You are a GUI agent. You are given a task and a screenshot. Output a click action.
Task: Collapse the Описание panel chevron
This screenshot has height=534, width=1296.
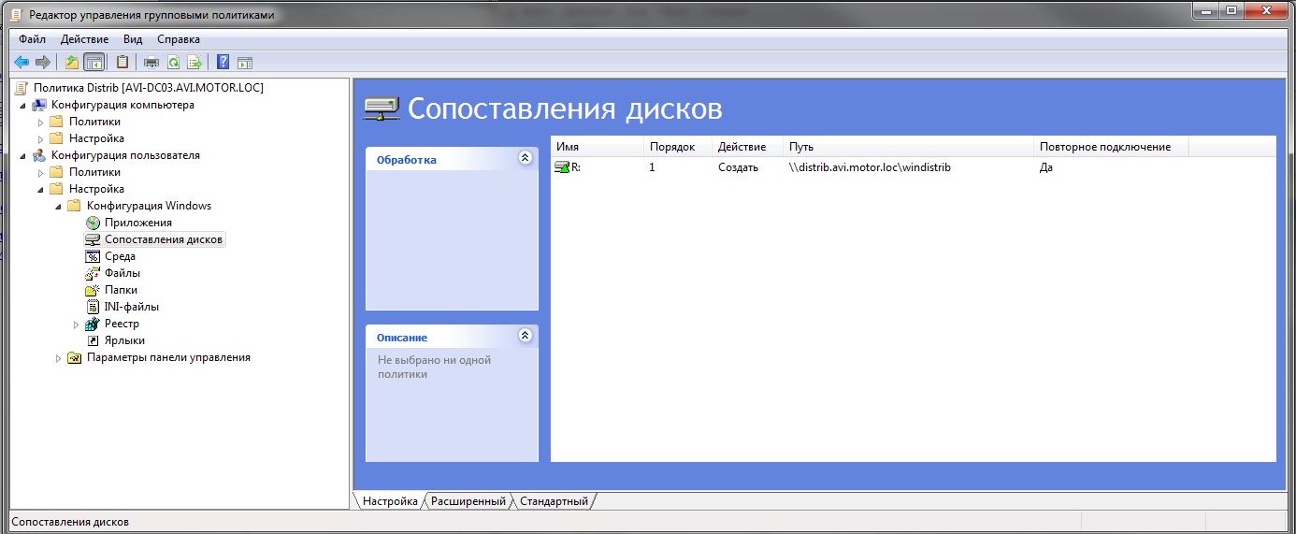tap(525, 336)
